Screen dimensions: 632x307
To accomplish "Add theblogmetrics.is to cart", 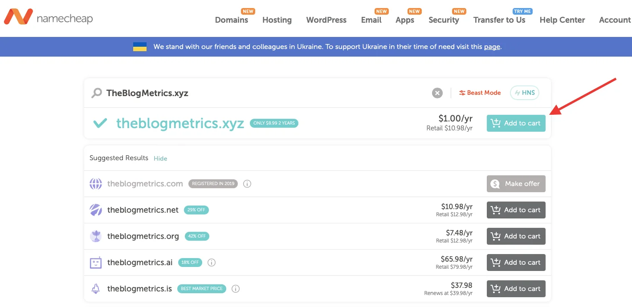I will coord(516,289).
